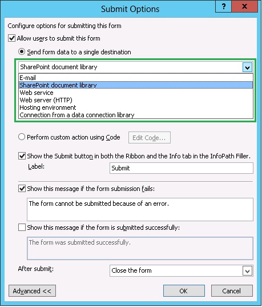Toggle Show the Submit button checkbox
This screenshot has width=262, height=307.
(x=22, y=156)
